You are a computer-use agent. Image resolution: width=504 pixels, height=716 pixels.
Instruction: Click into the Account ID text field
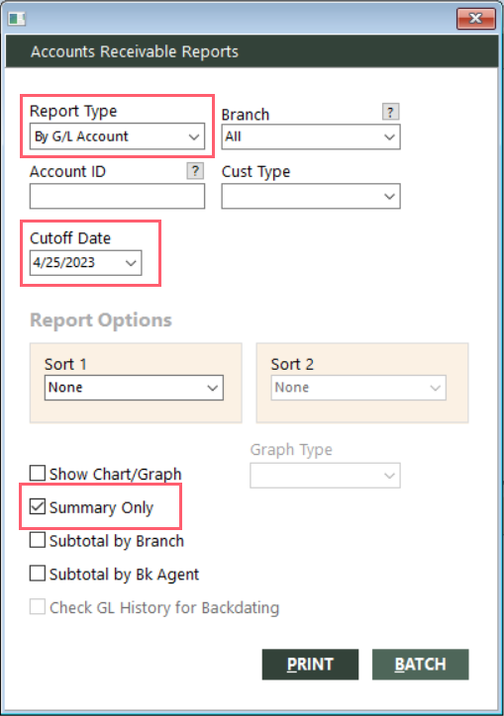point(117,197)
